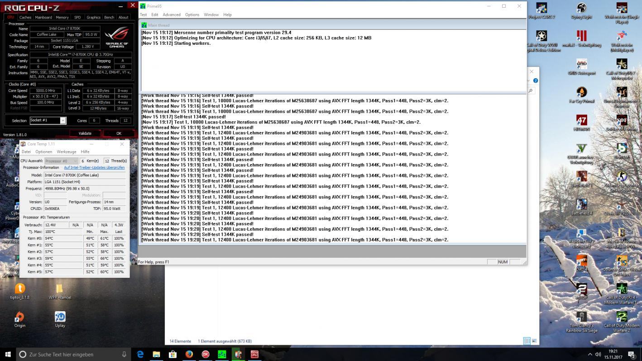Select the MXGP desktop icon
This screenshot has width=642, height=361.
[x=581, y=291]
